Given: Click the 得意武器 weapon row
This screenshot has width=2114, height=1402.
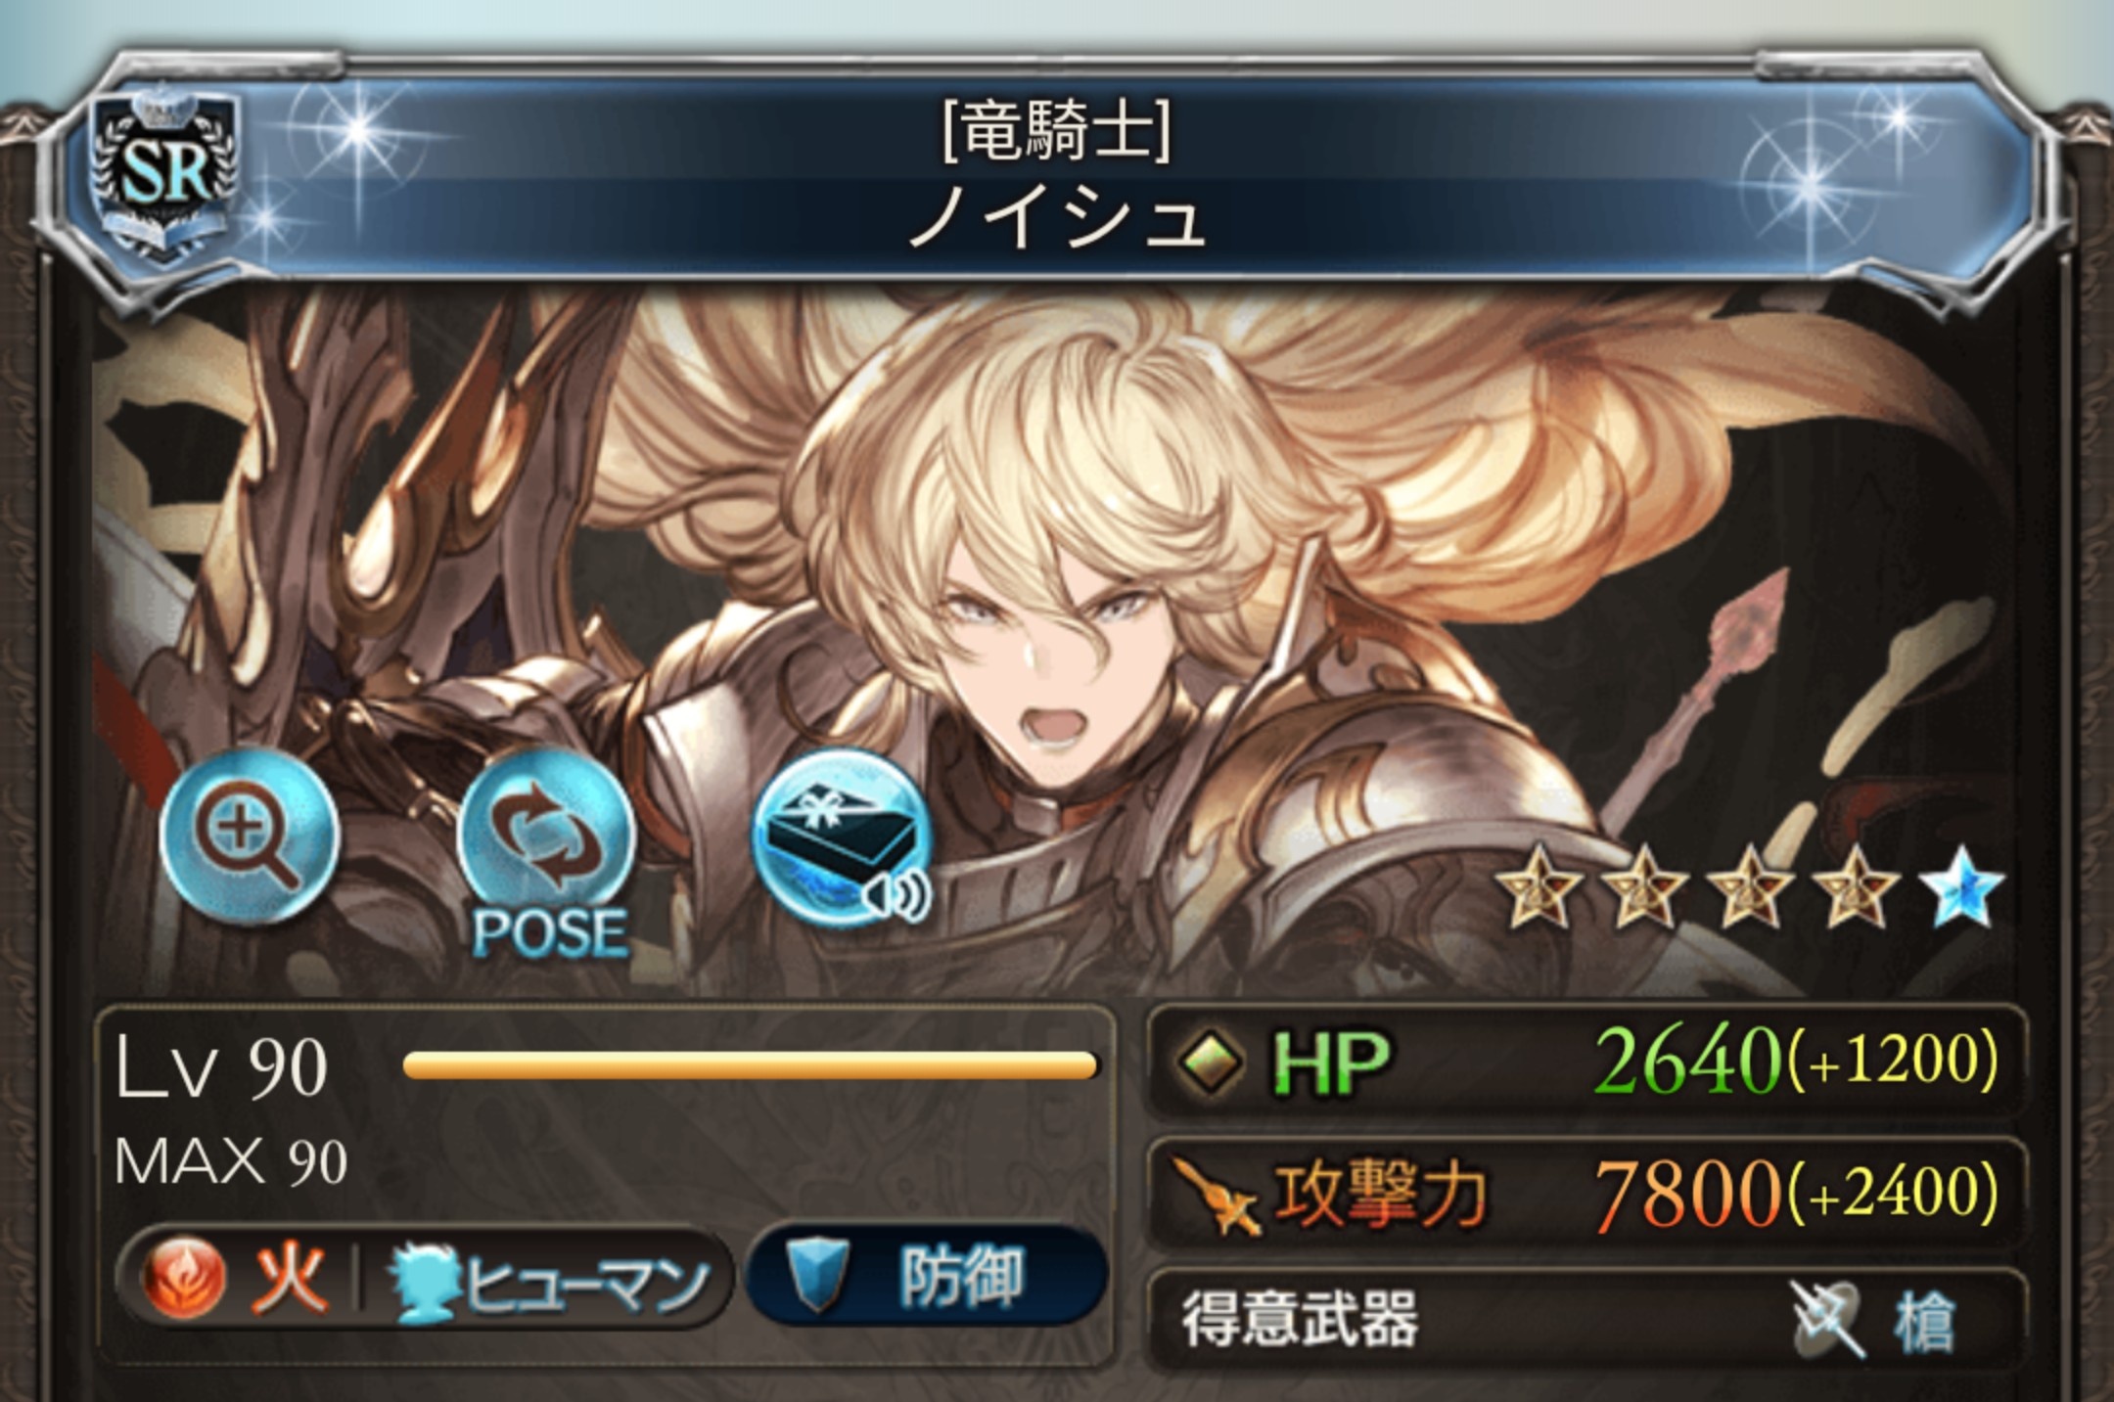Looking at the screenshot, I should [1585, 1319].
